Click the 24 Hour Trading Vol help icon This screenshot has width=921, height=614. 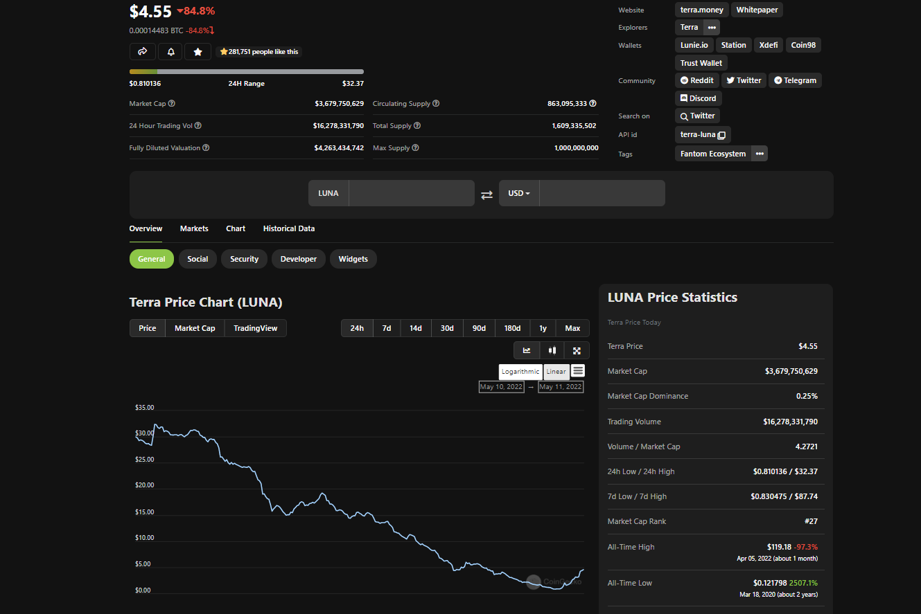198,126
